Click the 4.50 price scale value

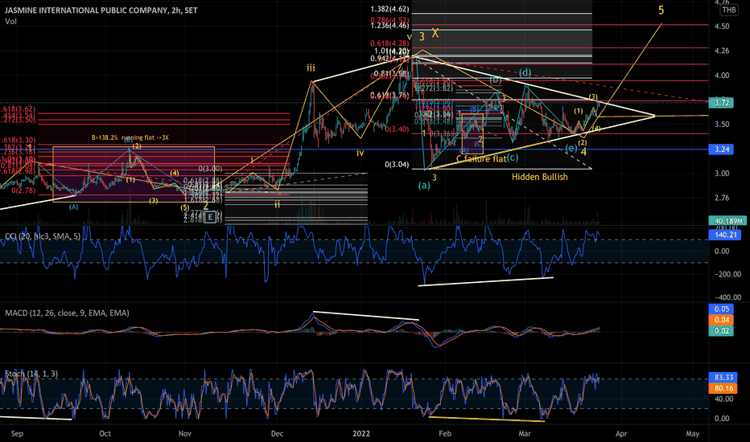coord(722,27)
